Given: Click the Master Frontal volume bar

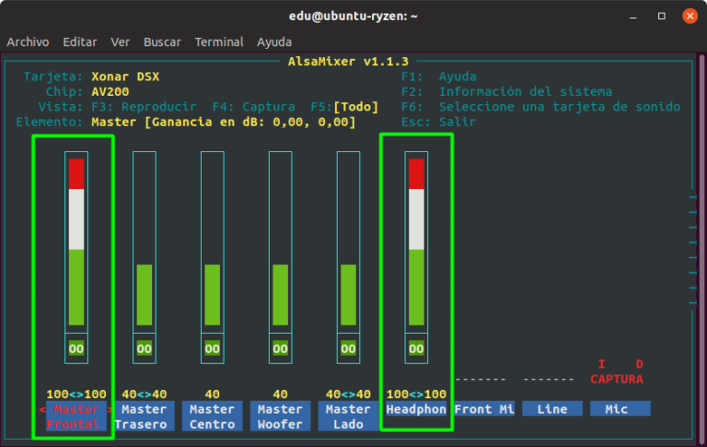Looking at the screenshot, I should (76, 242).
